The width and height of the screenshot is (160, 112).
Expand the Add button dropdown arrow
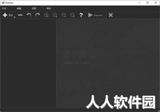click(x=15, y=17)
